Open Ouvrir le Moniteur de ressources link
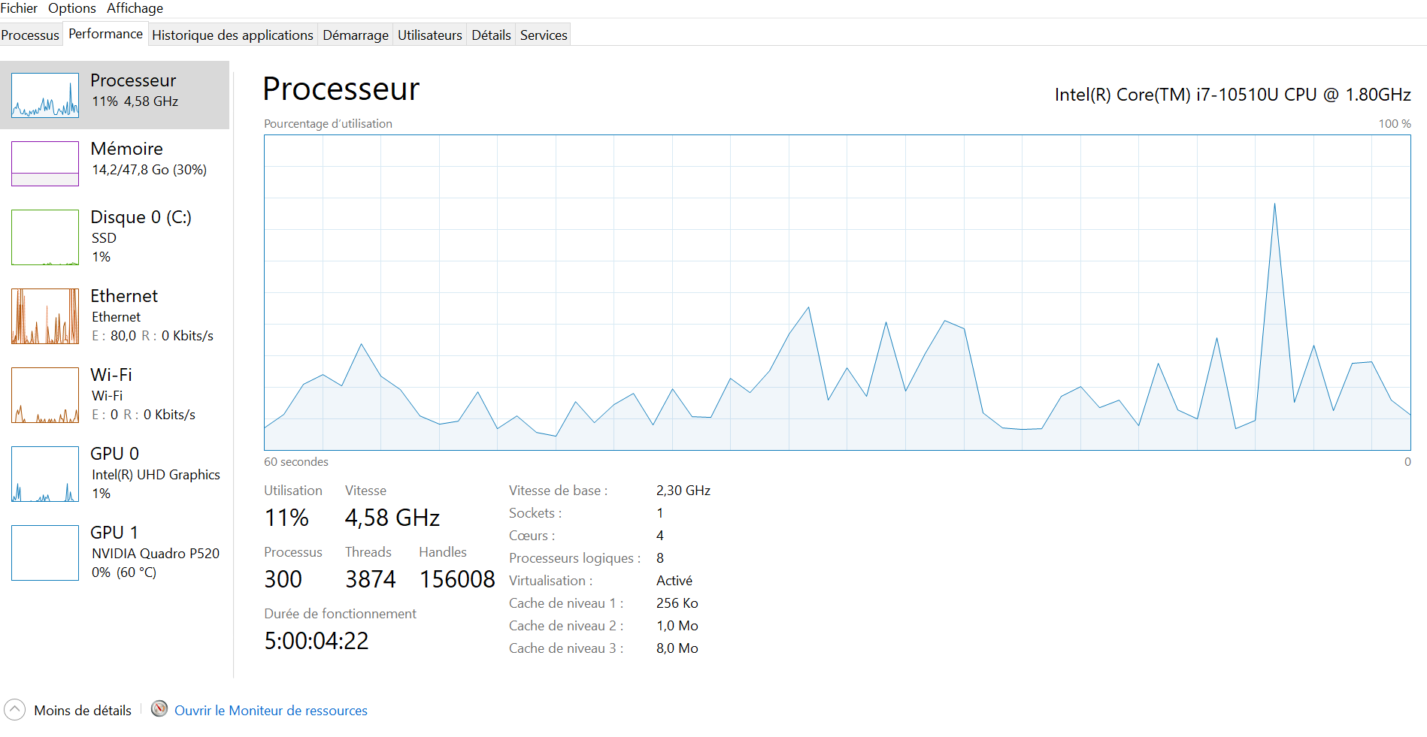 (x=271, y=711)
